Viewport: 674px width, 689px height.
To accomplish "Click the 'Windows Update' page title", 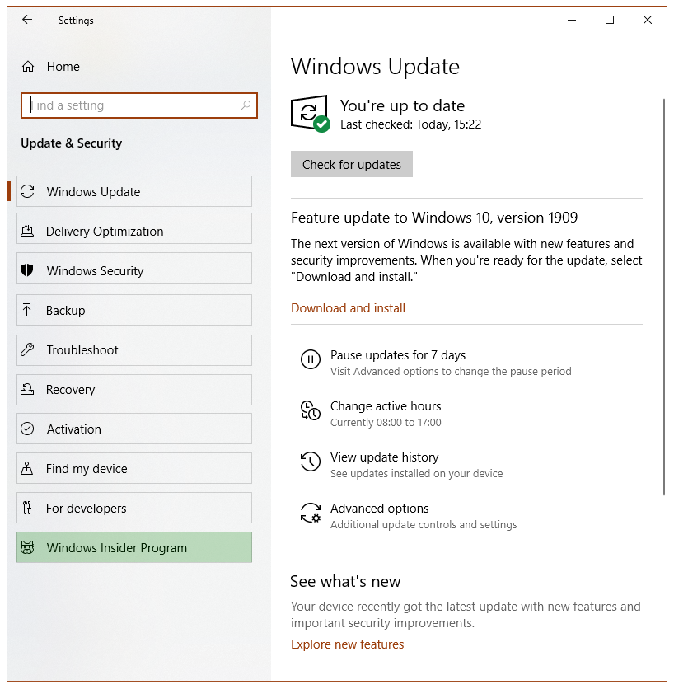I will point(375,67).
